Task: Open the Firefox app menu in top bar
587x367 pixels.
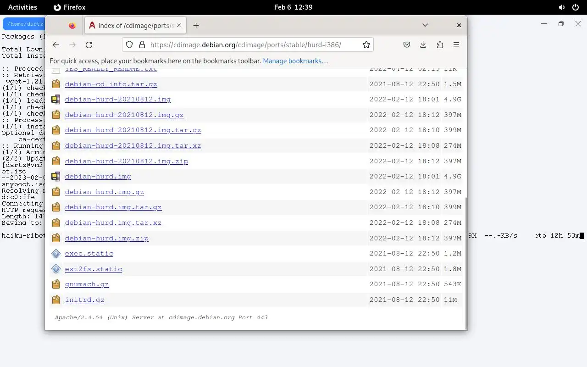Action: tap(70, 7)
